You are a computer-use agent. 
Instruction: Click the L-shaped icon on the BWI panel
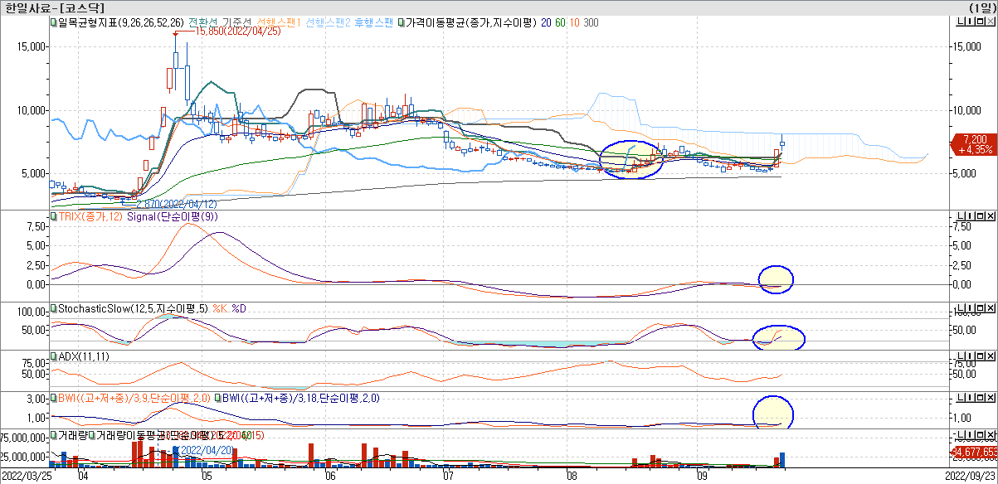point(960,398)
